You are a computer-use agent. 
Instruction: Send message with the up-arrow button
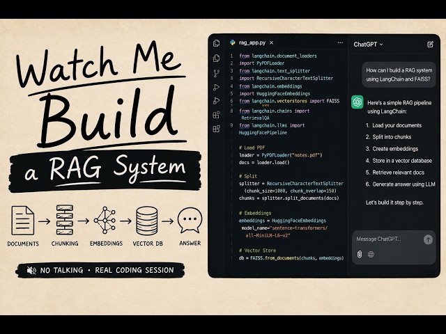pyautogui.click(x=428, y=239)
